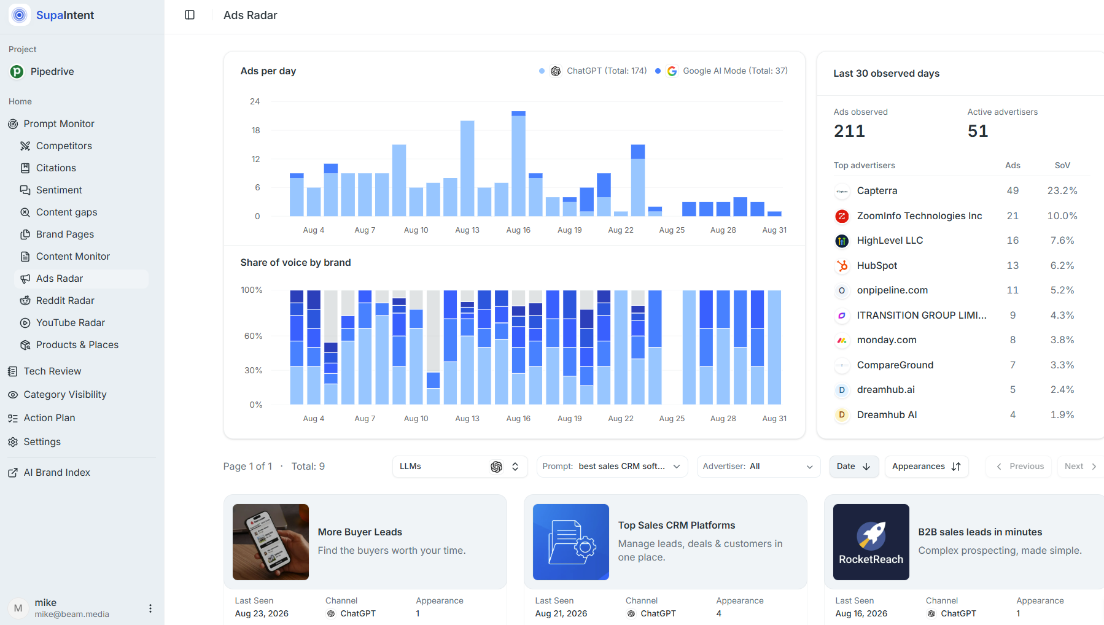The image size is (1104, 625).
Task: Sort ads by Appearances
Action: tap(927, 467)
